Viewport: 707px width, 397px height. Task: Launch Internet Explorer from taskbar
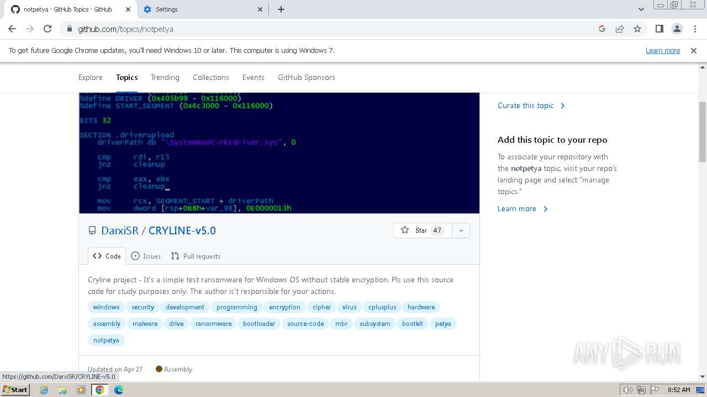(x=44, y=390)
